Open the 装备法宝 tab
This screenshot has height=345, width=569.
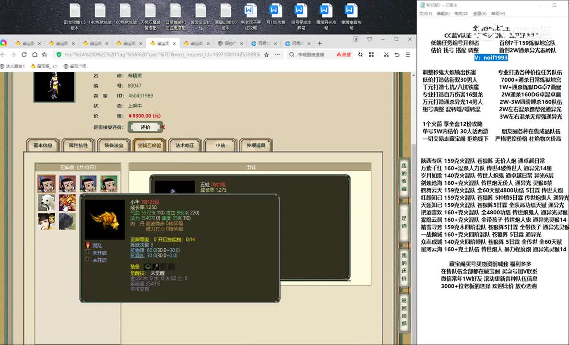[x=114, y=145]
